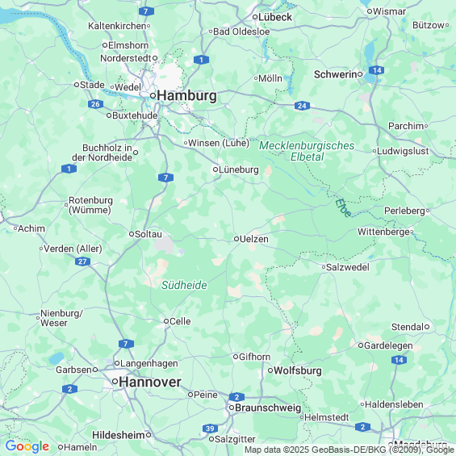Click the A7 shield south of Celle
Screen dimensions: 456x456
[x=126, y=344]
